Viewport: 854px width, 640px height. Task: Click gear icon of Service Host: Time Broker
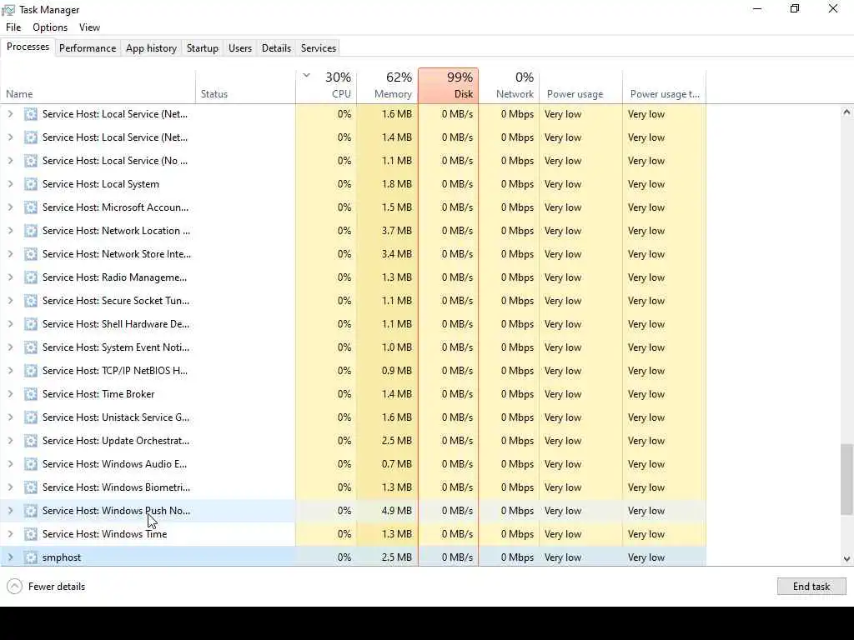tap(31, 394)
